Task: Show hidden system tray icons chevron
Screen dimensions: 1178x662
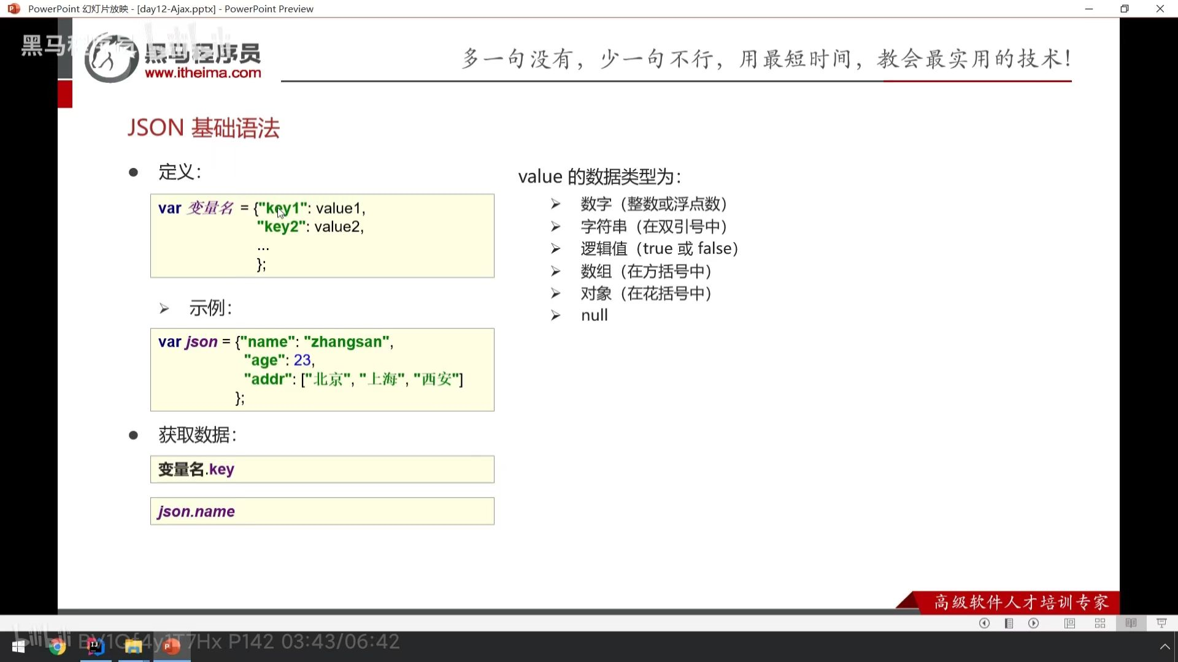Action: pyautogui.click(x=1165, y=647)
